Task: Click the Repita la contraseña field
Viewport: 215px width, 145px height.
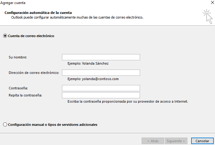Action: click(x=101, y=95)
